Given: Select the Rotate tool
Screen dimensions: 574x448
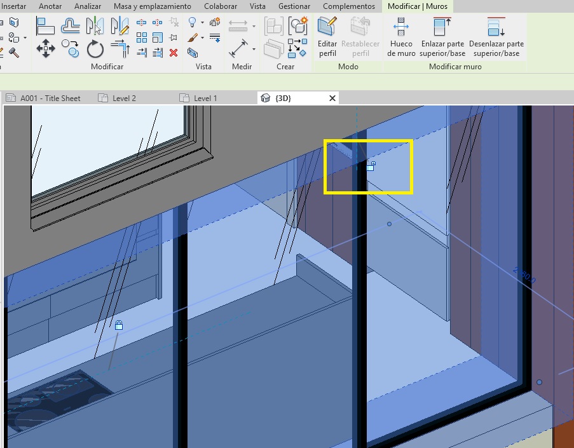Looking at the screenshot, I should click(x=95, y=48).
